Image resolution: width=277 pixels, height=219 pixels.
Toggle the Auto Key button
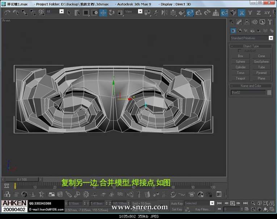click(x=177, y=203)
